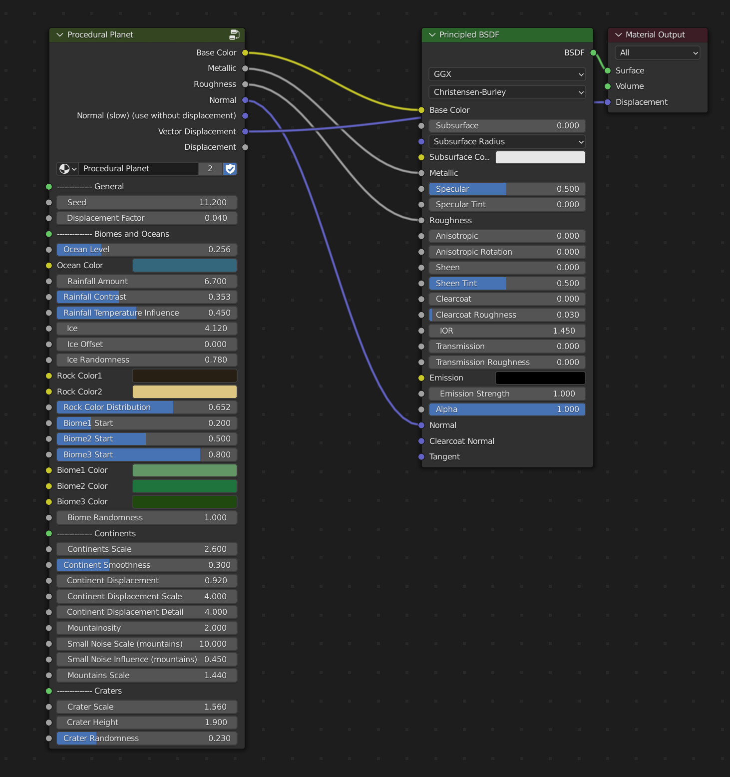The image size is (730, 777).
Task: Click the user count number 2 button
Action: pyautogui.click(x=210, y=169)
